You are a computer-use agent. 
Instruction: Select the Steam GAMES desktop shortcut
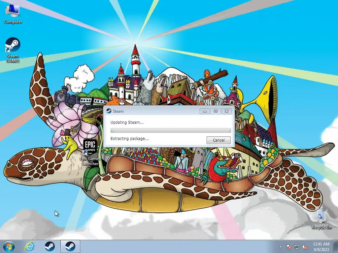(13, 50)
